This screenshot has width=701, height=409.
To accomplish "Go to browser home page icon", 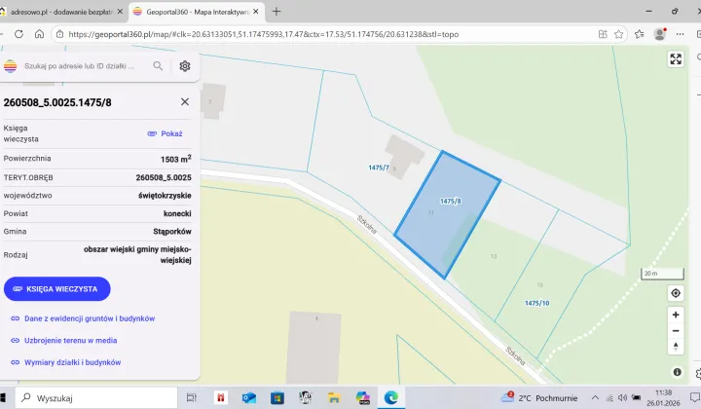I will tap(39, 34).
